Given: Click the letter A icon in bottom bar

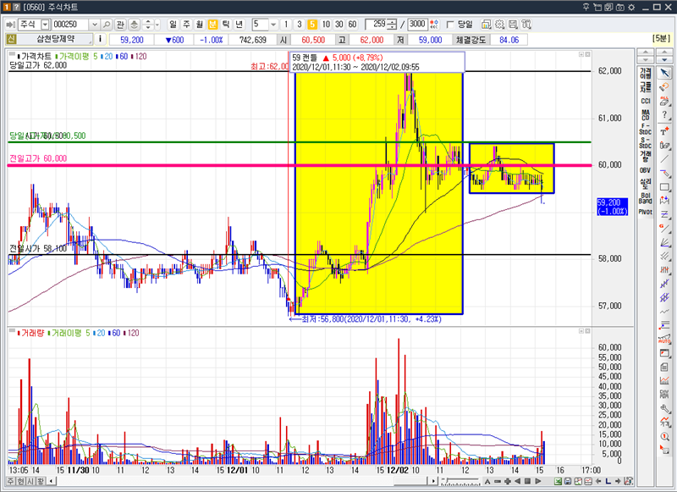Looking at the screenshot, I should [x=487, y=481].
